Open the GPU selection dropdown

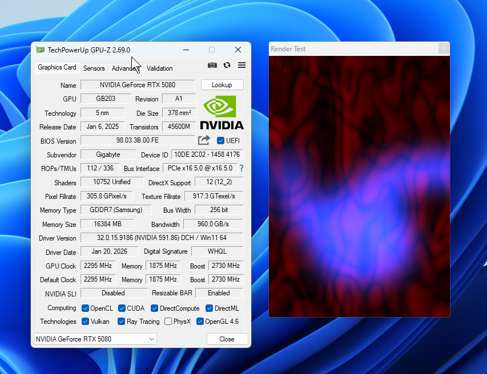[x=95, y=339]
